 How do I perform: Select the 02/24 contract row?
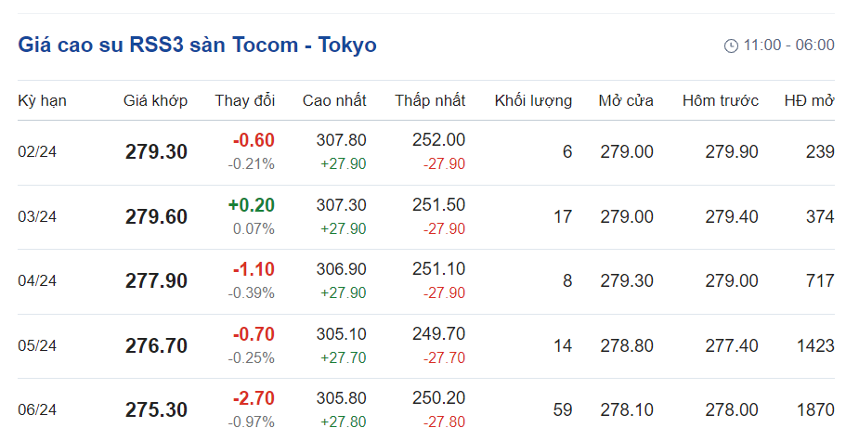click(x=37, y=152)
